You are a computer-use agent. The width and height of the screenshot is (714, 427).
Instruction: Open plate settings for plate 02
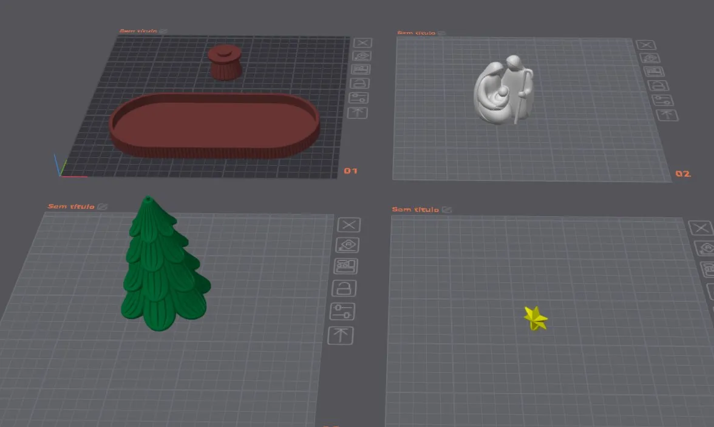pyautogui.click(x=662, y=100)
